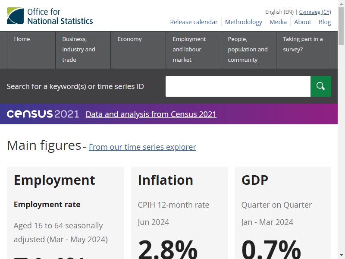
Task: Click the Jun 2024 date text
Action: click(x=154, y=222)
